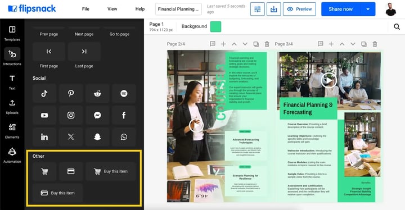Play the video on Page 2
This screenshot has width=405, height=210.
(196, 125)
